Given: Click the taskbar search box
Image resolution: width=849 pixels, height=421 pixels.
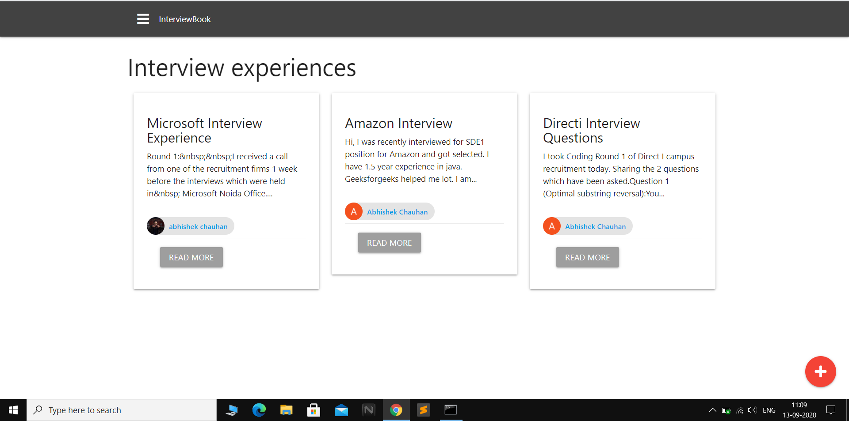Looking at the screenshot, I should (122, 410).
